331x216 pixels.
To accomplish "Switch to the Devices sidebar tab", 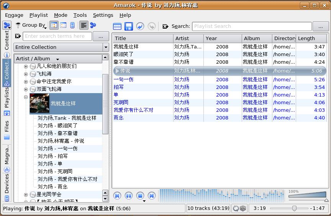I will click(x=7, y=187).
